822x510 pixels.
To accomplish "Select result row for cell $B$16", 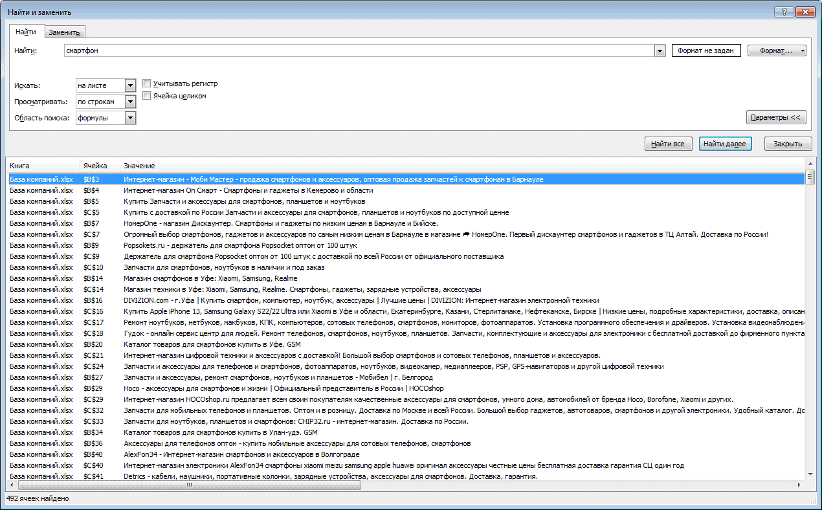I will pos(406,300).
